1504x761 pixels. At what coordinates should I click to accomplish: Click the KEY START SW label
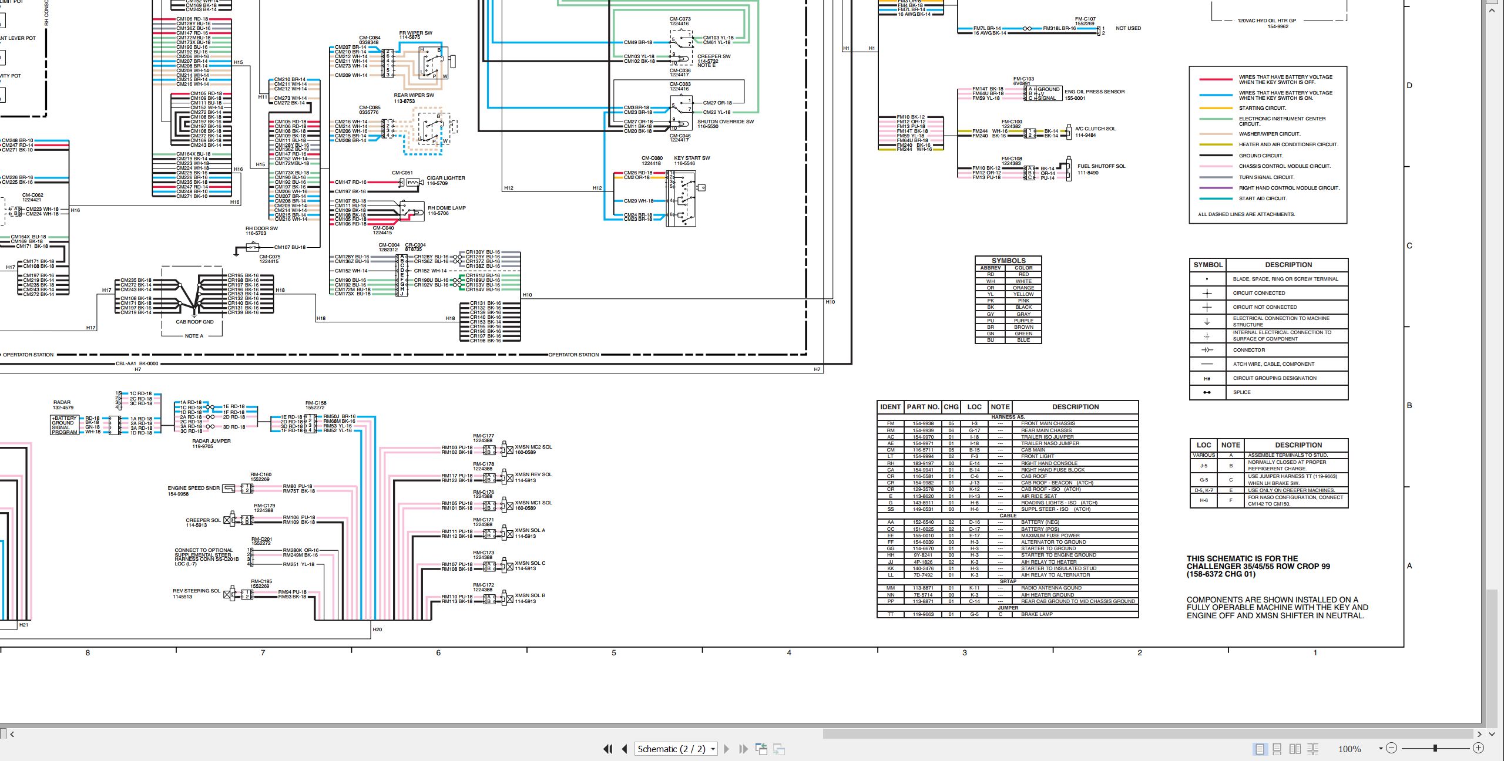pyautogui.click(x=691, y=158)
